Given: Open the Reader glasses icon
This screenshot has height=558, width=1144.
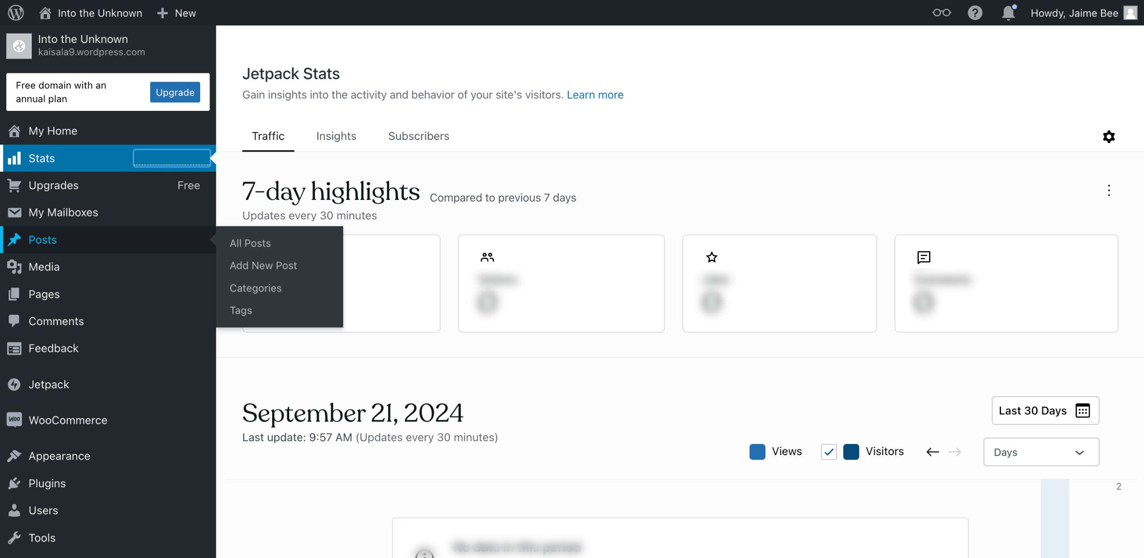Looking at the screenshot, I should point(941,13).
